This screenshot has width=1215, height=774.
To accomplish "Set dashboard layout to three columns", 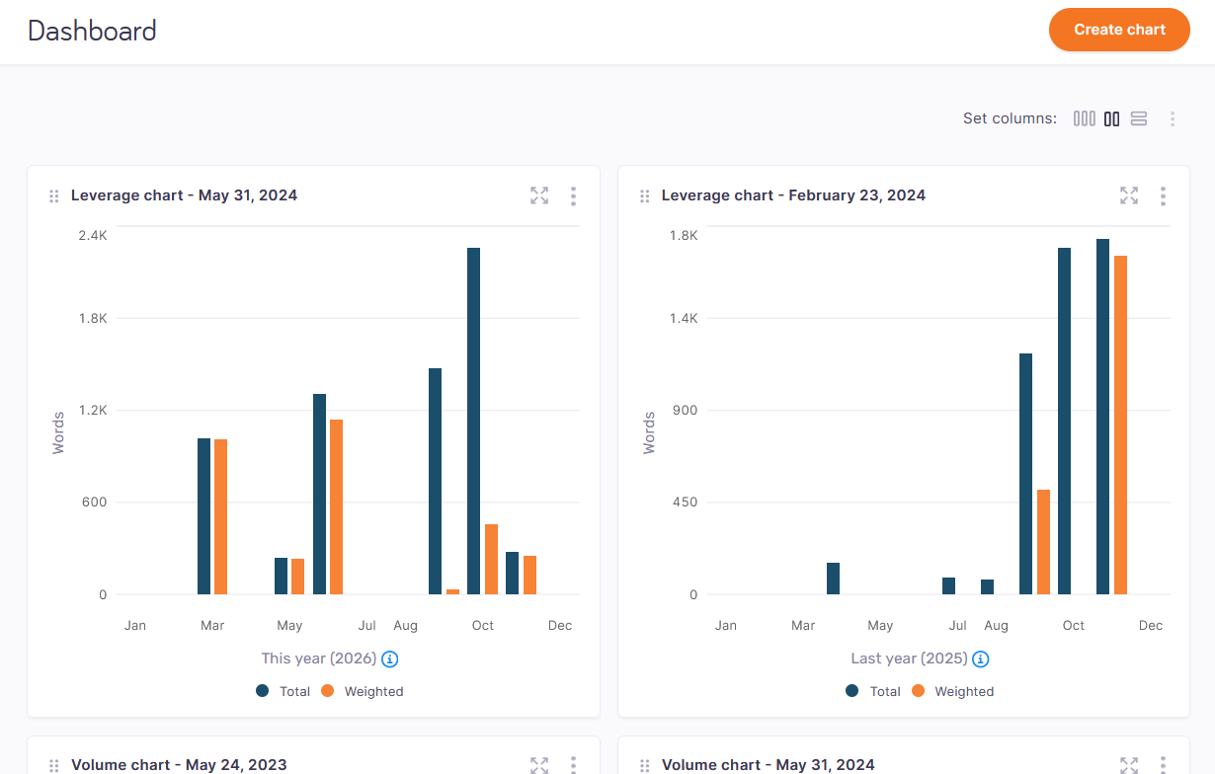I will pyautogui.click(x=1085, y=118).
